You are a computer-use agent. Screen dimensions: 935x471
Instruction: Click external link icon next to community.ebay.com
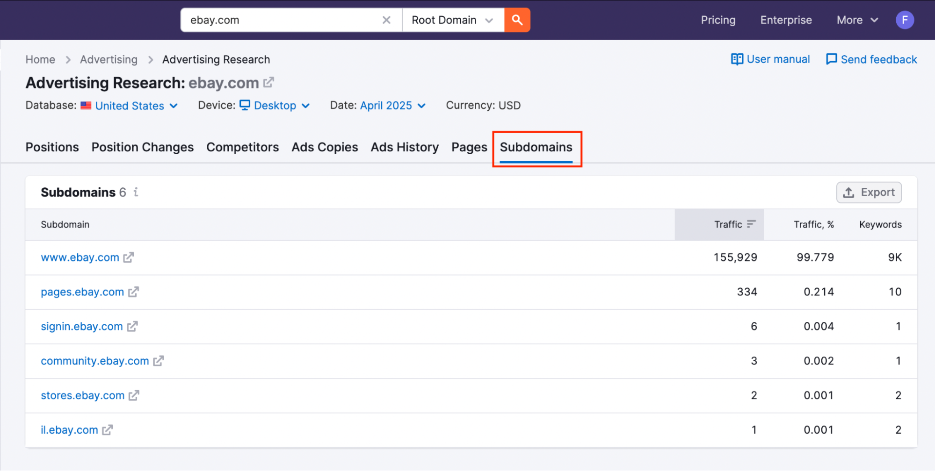159,361
